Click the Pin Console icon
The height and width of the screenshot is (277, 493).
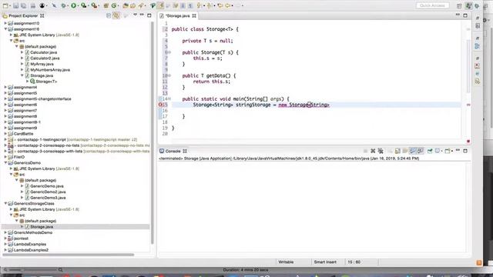pos(430,151)
